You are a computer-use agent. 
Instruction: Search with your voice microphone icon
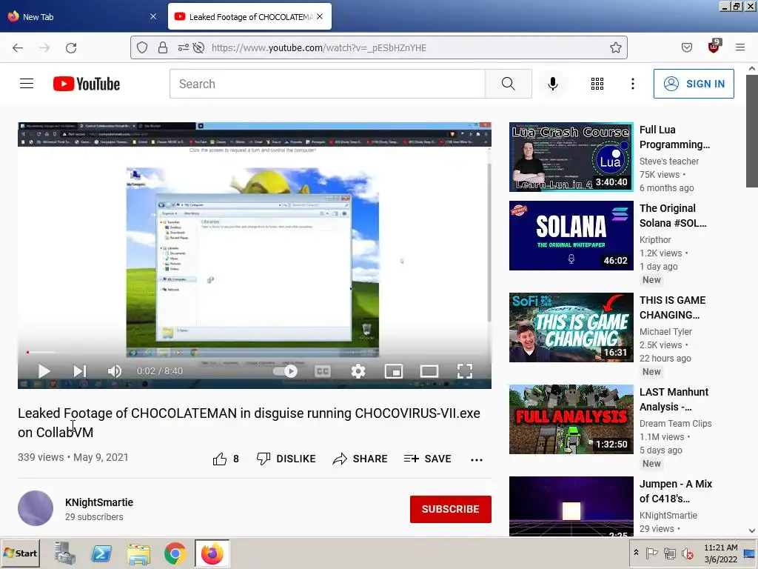pos(553,84)
